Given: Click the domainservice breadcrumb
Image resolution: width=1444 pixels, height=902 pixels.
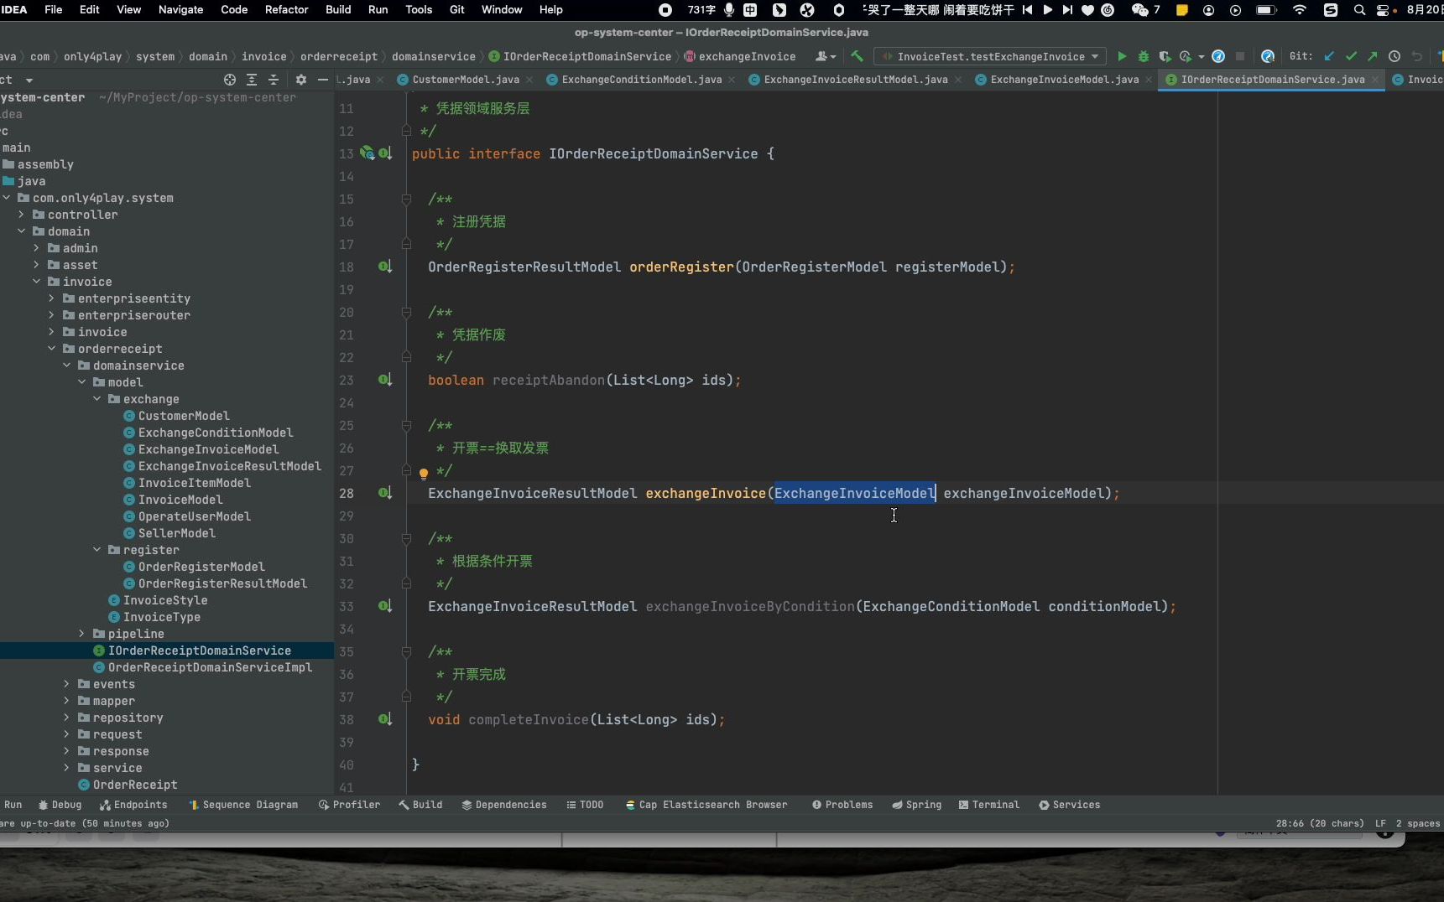Looking at the screenshot, I should [434, 56].
